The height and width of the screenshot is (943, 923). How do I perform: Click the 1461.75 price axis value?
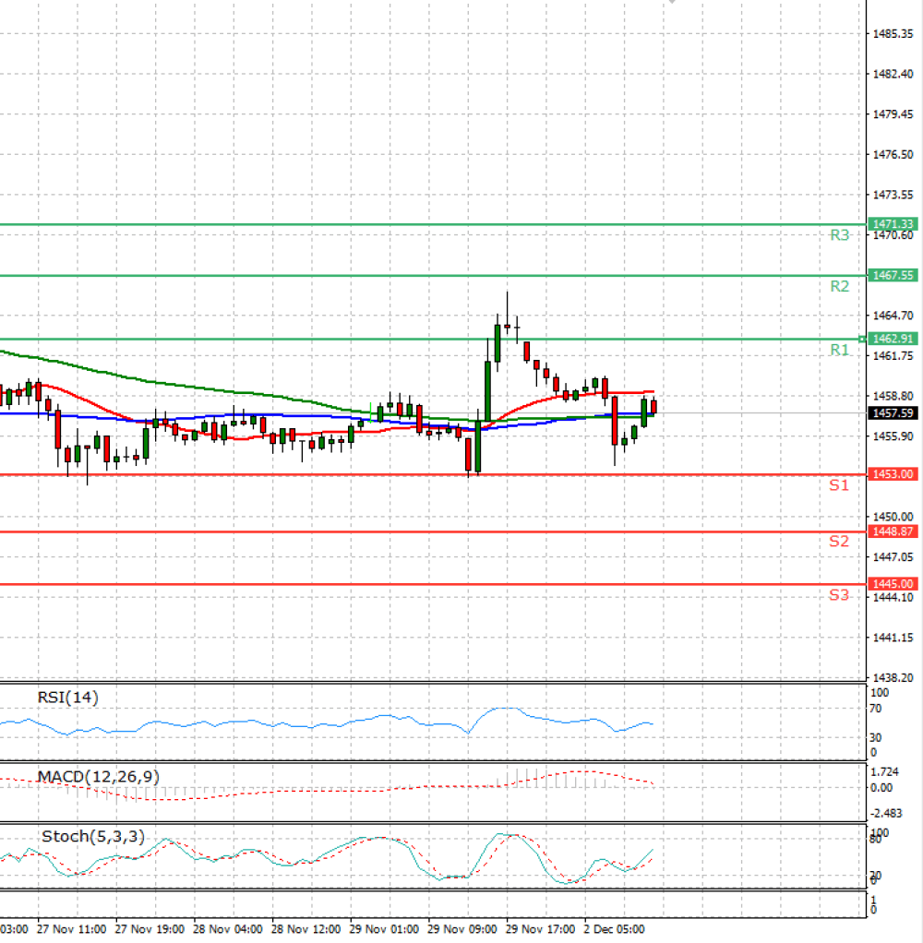pos(893,356)
